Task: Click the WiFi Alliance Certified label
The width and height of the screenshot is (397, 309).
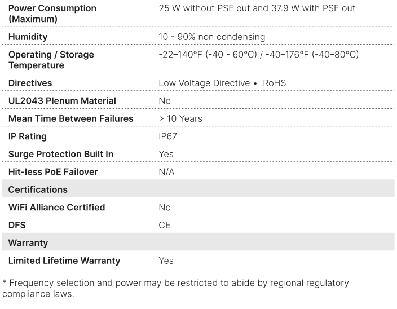Action: [56, 207]
